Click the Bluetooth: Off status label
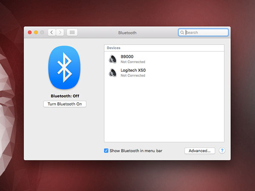The height and width of the screenshot is (191, 255). [x=65, y=96]
